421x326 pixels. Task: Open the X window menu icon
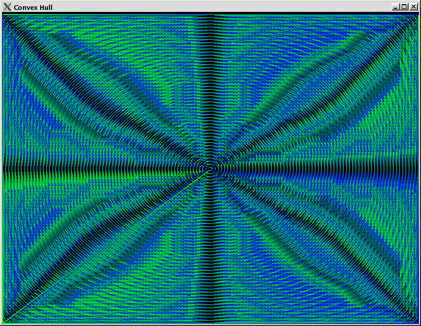coord(7,7)
